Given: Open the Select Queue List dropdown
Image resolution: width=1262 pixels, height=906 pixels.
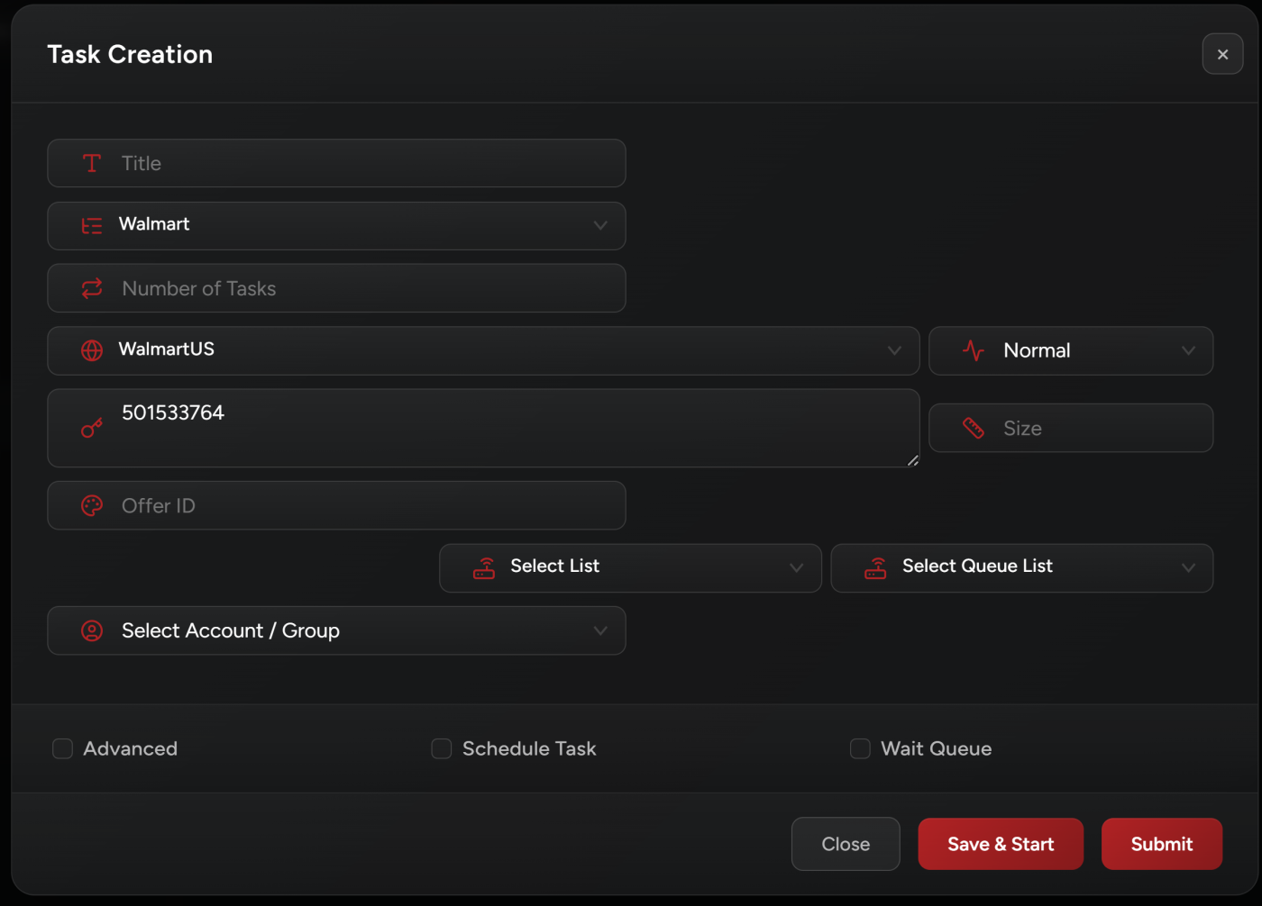Looking at the screenshot, I should tap(1021, 567).
